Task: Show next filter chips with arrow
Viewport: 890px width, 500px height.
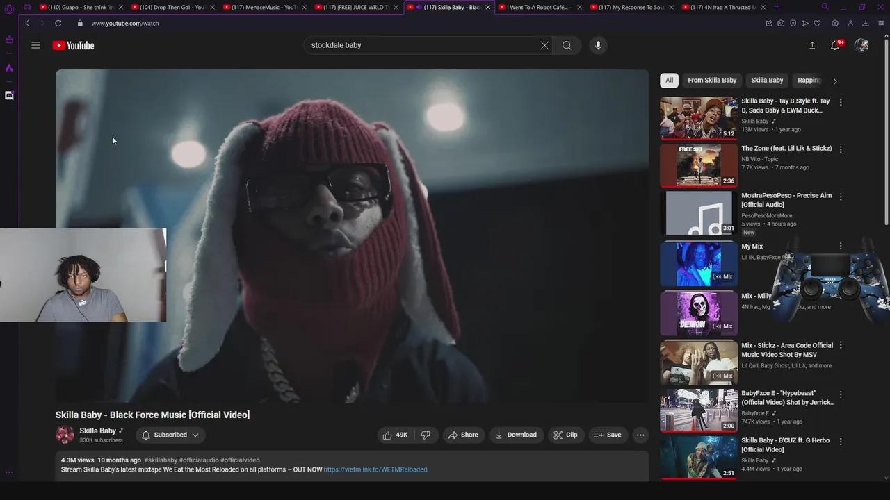Action: coord(835,81)
